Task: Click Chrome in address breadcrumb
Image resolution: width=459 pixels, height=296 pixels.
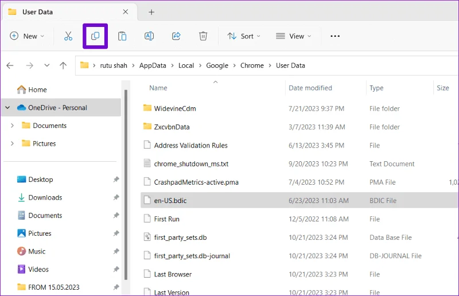Action: [252, 65]
